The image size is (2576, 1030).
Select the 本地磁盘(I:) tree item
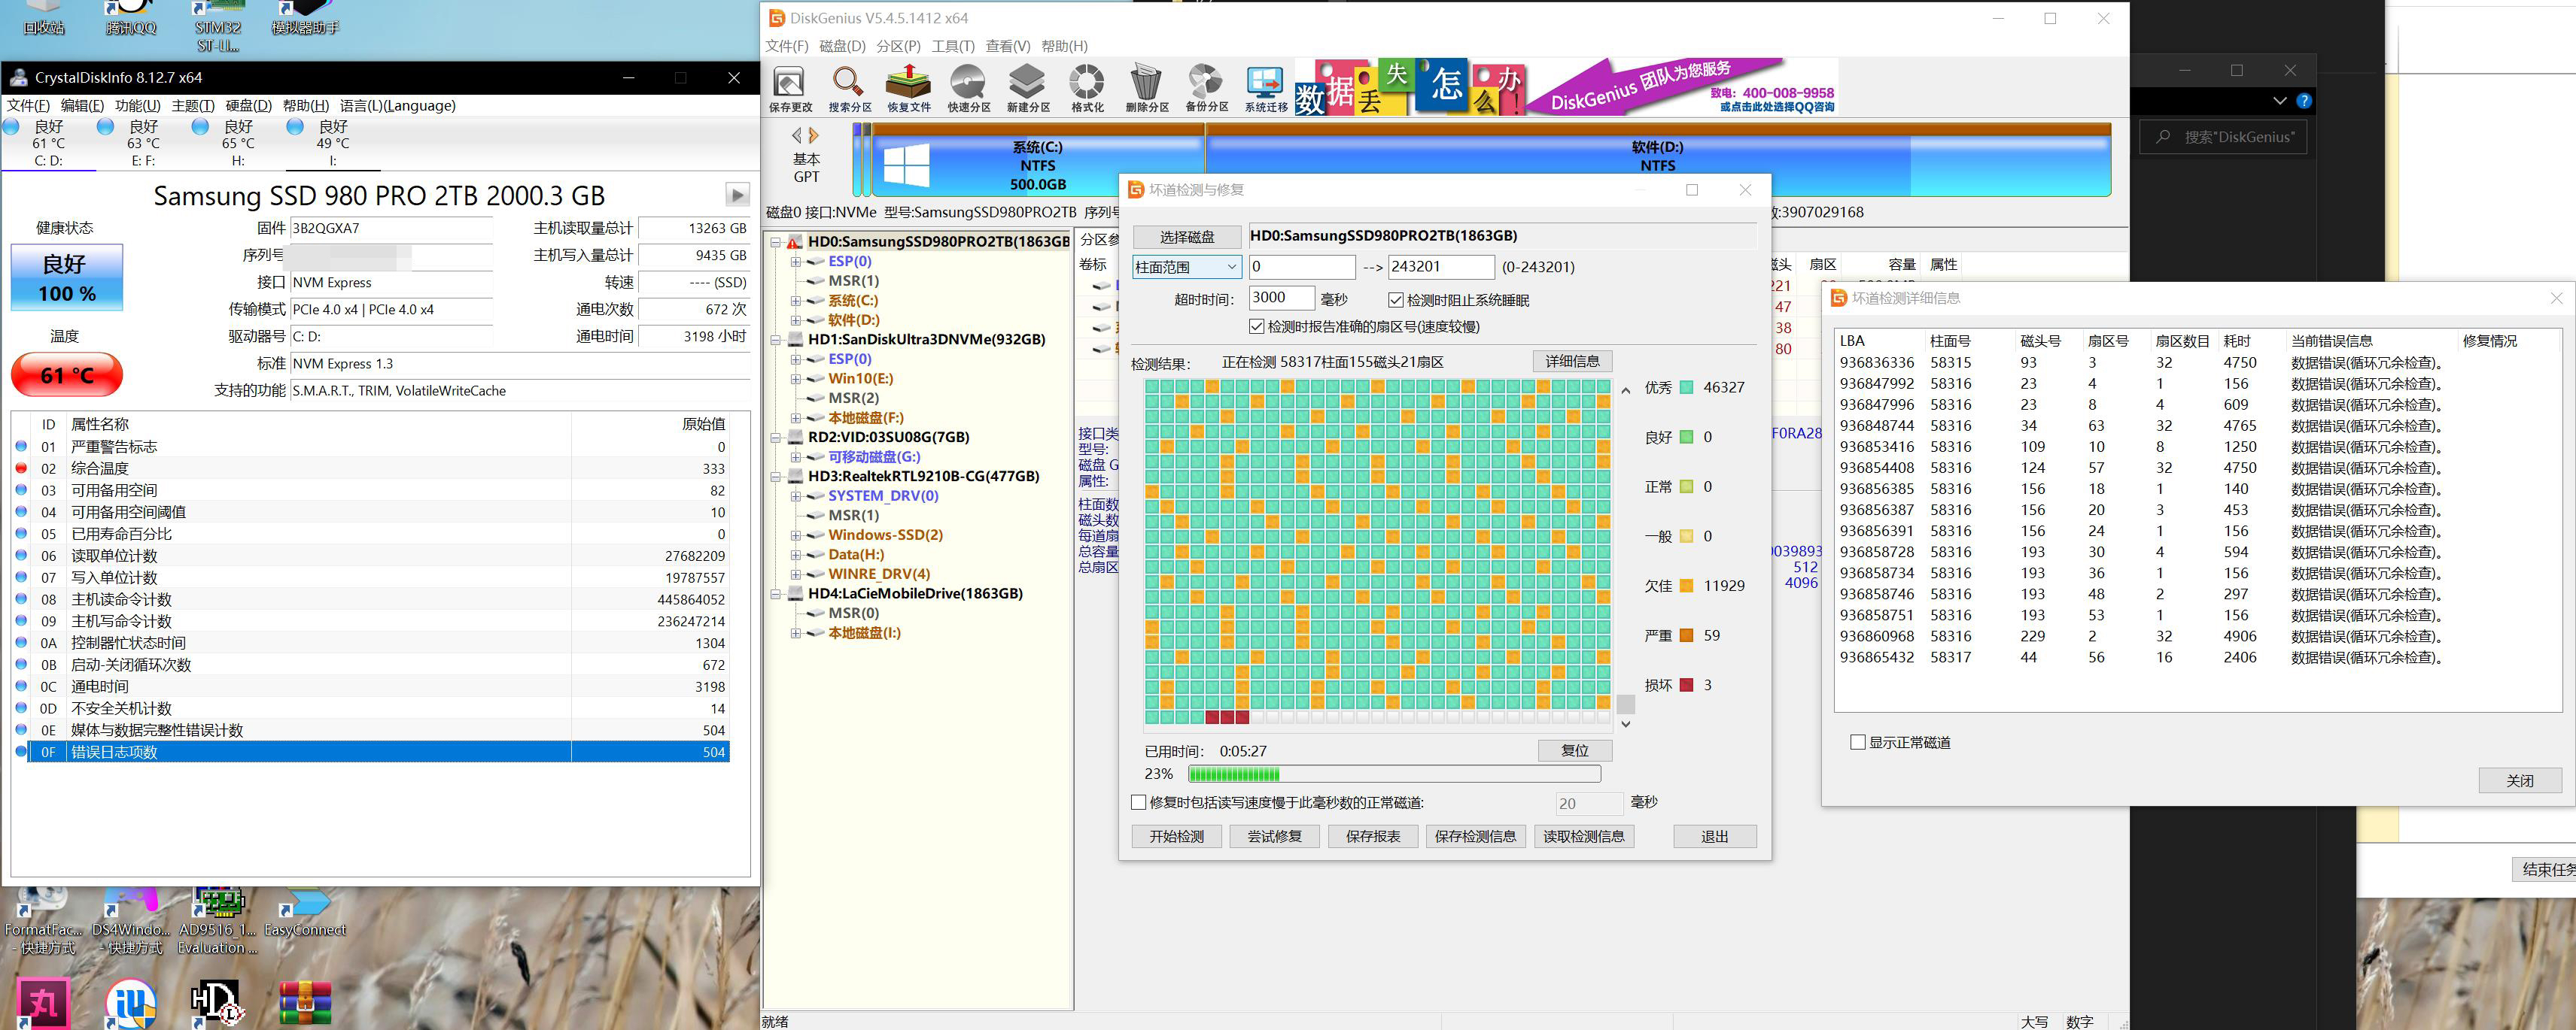pos(864,632)
